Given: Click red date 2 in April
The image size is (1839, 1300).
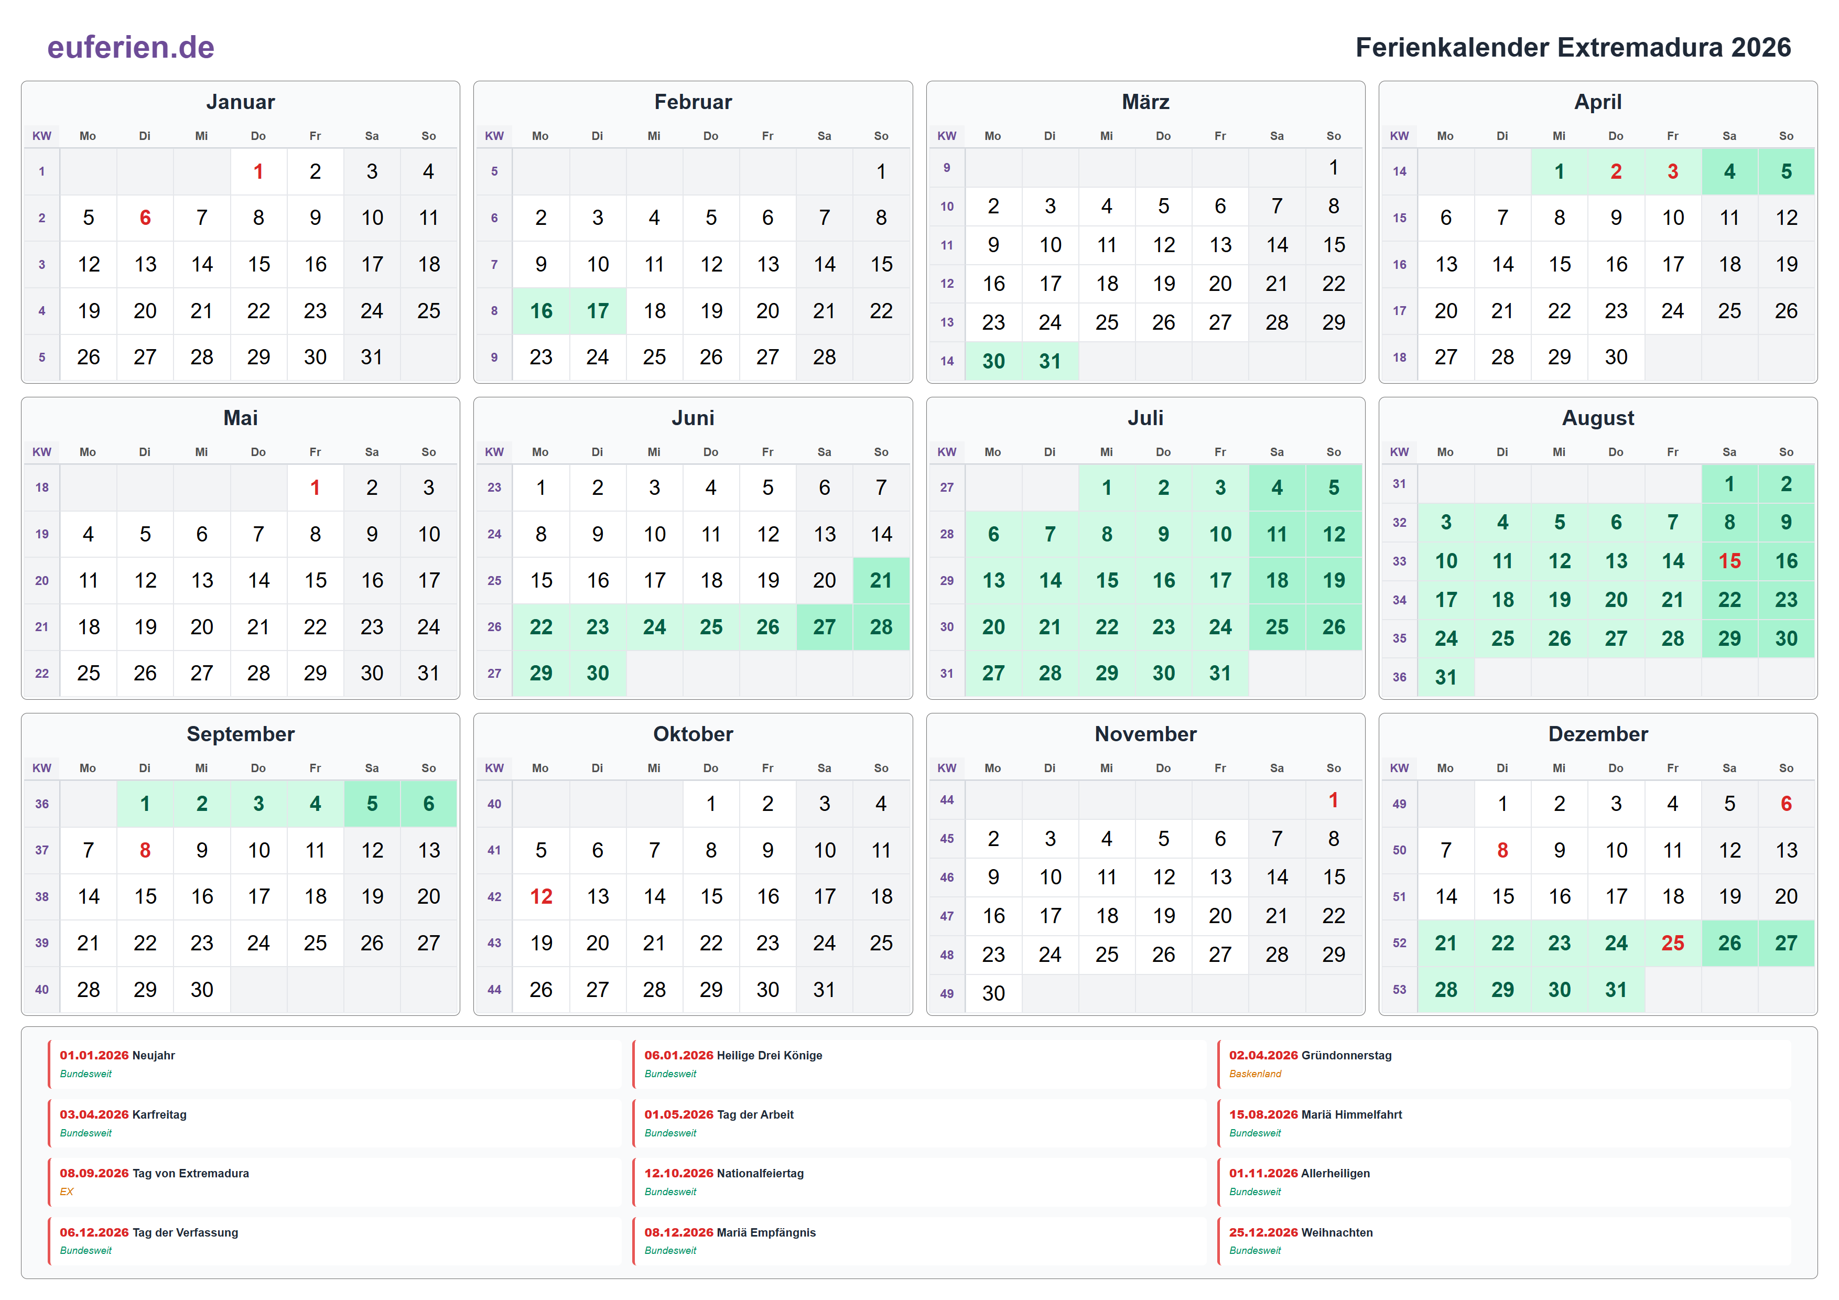Looking at the screenshot, I should click(x=1616, y=171).
